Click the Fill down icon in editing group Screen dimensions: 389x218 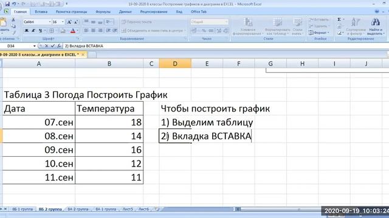click(339, 26)
